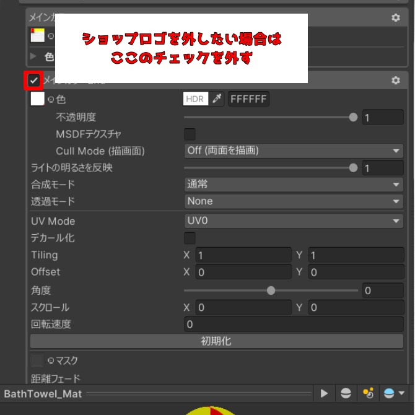Click the 回転速度 label
The height and width of the screenshot is (415, 415).
point(51,324)
